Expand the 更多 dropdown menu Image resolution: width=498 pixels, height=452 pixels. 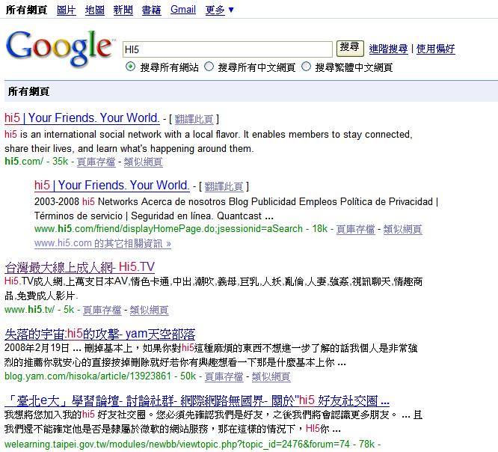pos(219,10)
